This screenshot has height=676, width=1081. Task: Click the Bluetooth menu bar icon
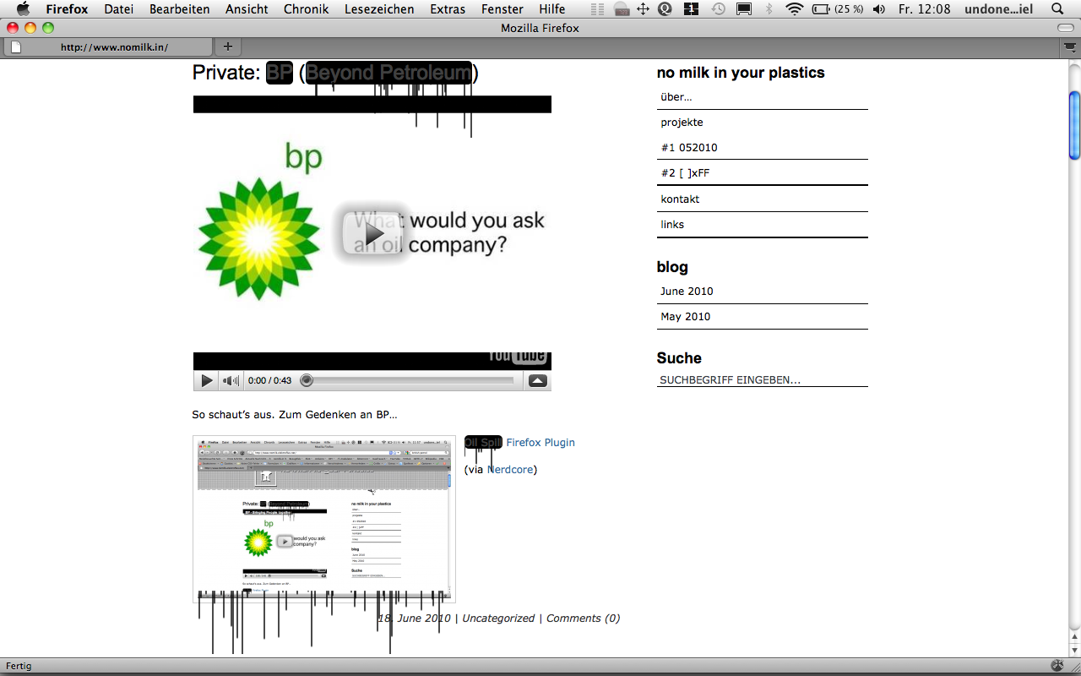769,9
